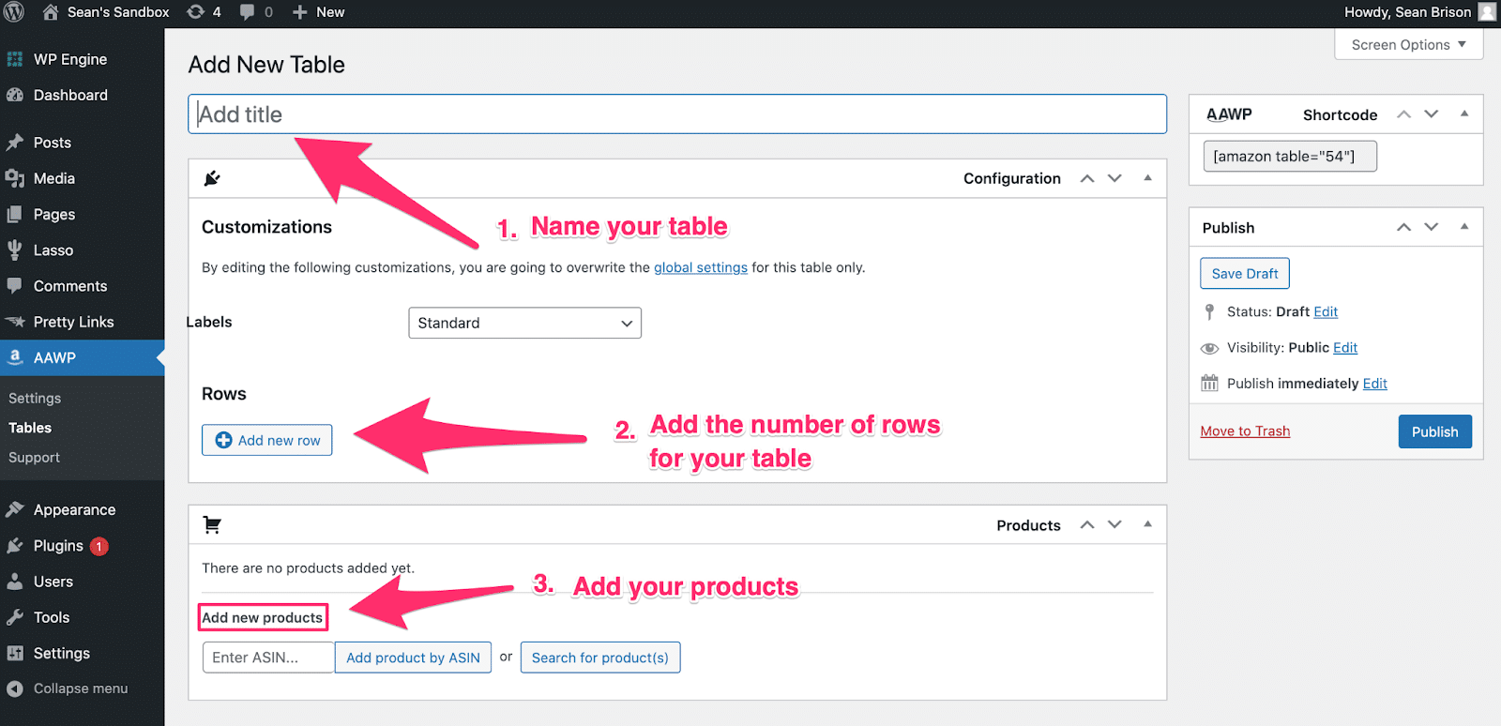Toggle the Publish panel collapse triangle
The width and height of the screenshot is (1501, 726).
point(1464,227)
